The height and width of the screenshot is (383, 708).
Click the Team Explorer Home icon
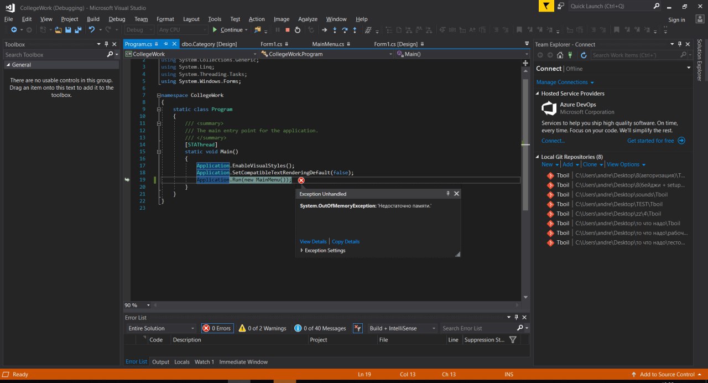[560, 55]
